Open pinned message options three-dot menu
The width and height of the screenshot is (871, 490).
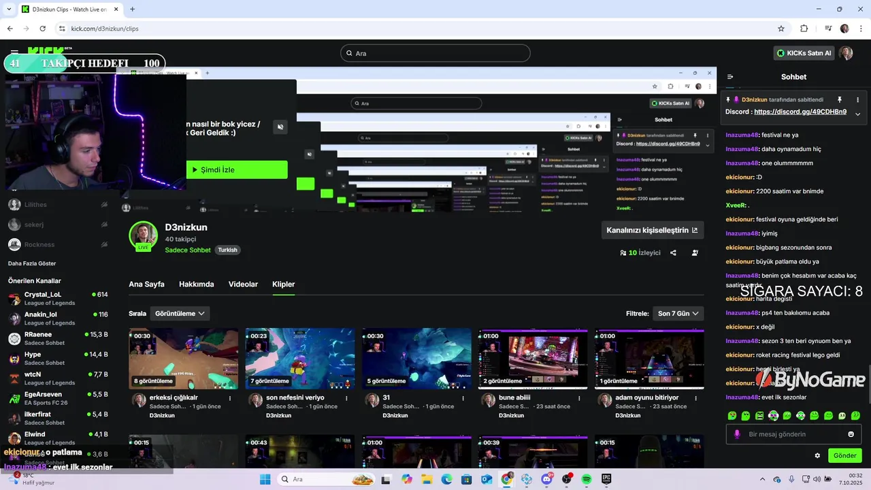(857, 99)
